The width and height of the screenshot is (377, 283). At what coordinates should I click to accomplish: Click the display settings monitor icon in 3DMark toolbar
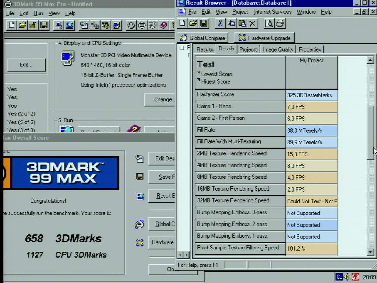(x=116, y=25)
